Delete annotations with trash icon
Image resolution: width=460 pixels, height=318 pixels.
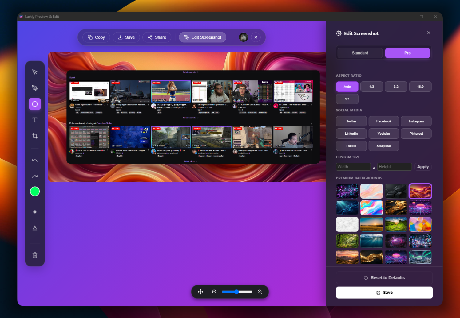tap(35, 255)
